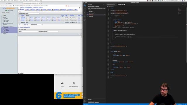Tick checkbox for users table row

click(20, 20)
